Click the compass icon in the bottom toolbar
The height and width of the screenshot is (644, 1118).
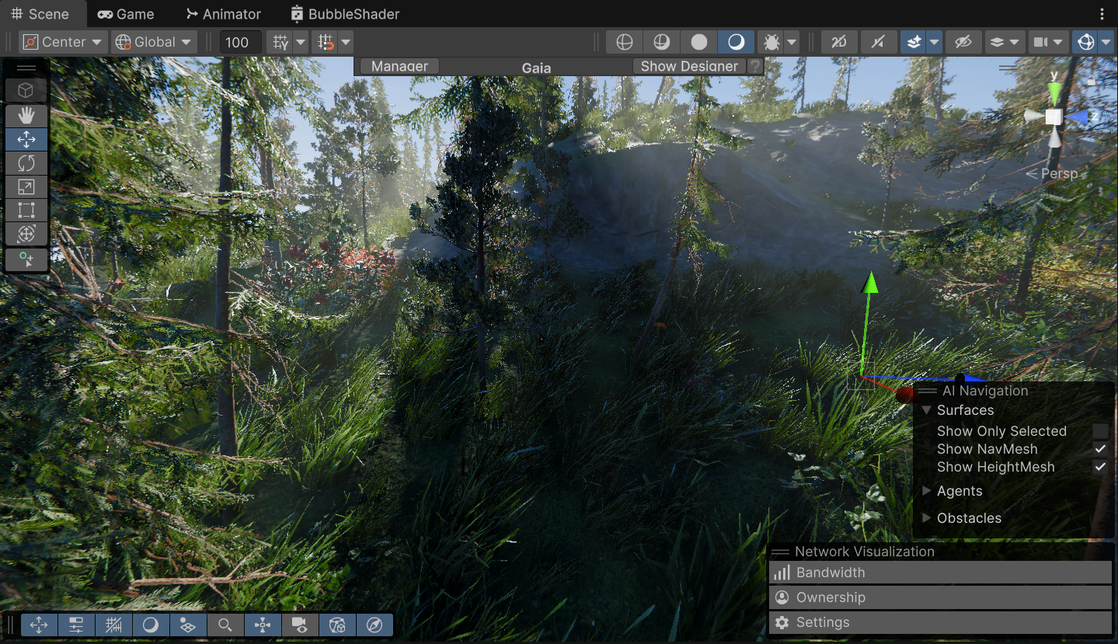[374, 625]
